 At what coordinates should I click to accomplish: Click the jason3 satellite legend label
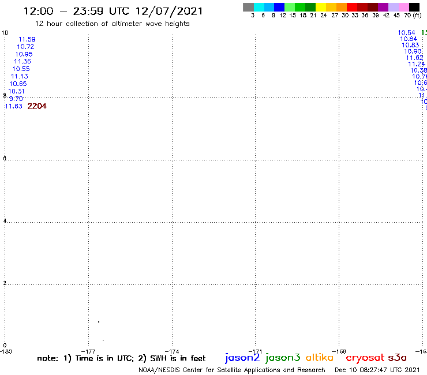(283, 358)
